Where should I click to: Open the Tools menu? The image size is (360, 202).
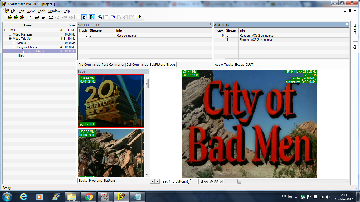(41, 11)
